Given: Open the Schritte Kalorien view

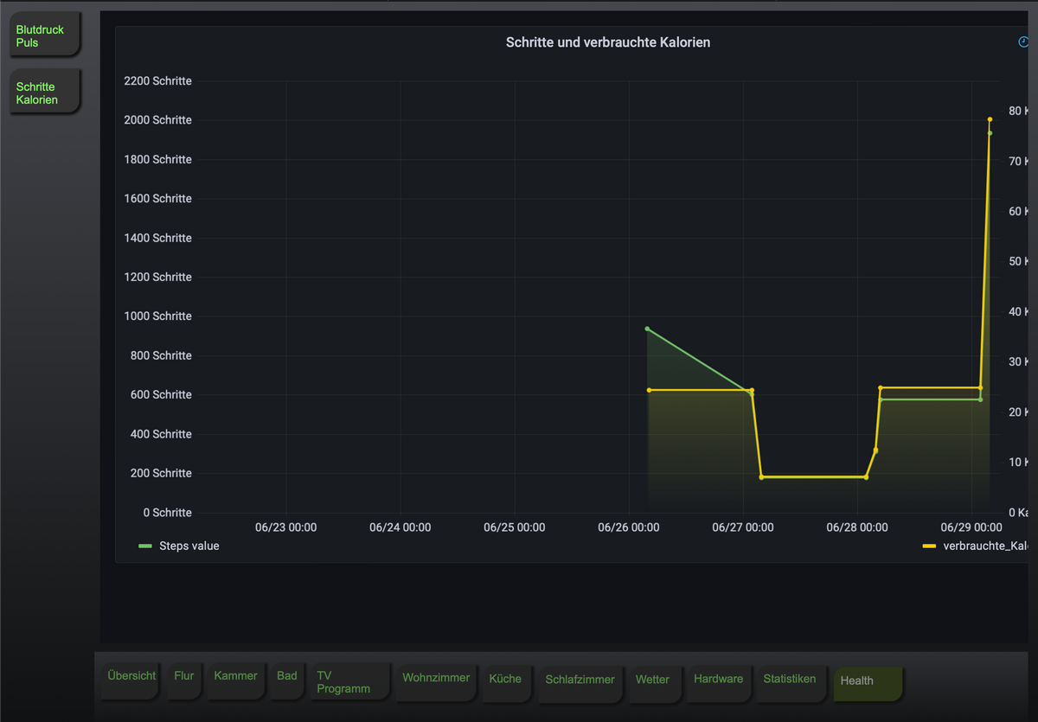Looking at the screenshot, I should coord(44,93).
